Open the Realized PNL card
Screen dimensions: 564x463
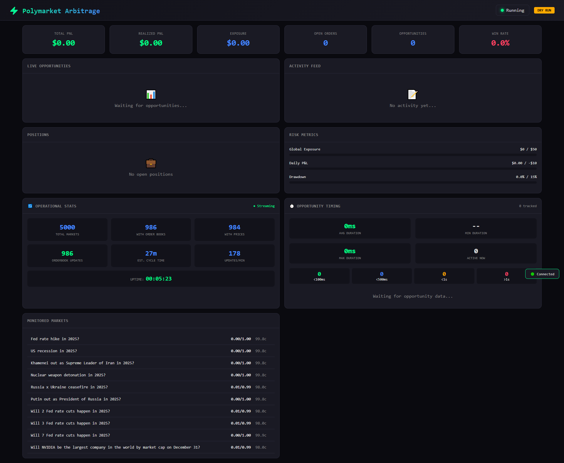(x=151, y=39)
